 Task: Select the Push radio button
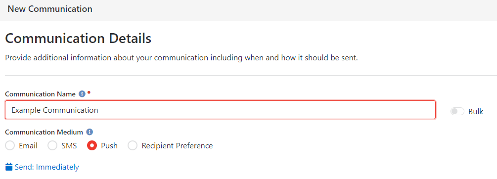click(x=92, y=146)
